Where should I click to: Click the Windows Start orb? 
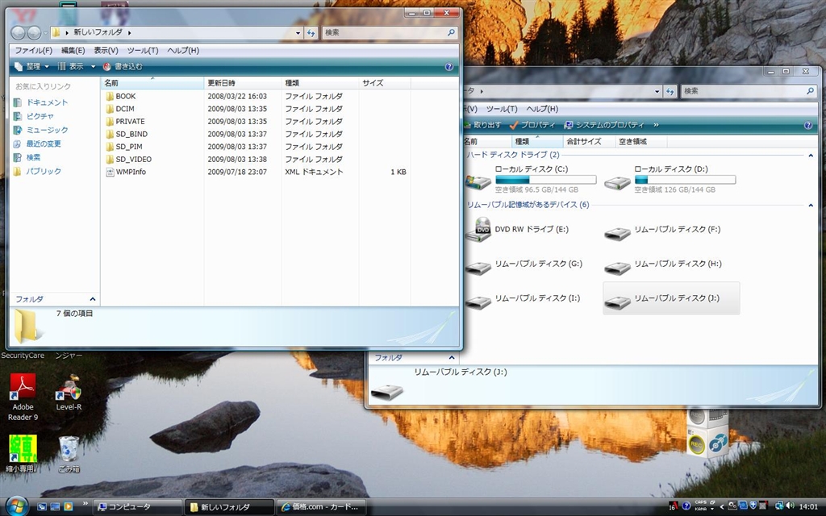point(16,506)
